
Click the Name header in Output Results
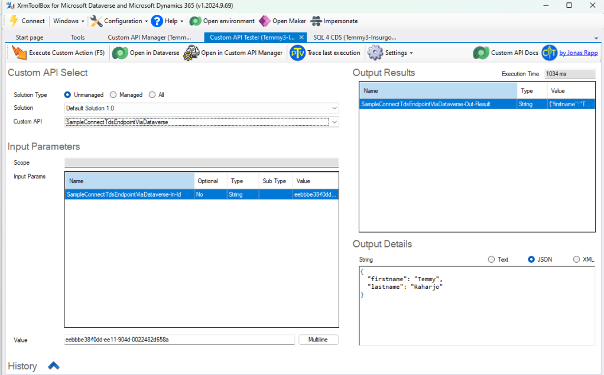tap(439, 91)
